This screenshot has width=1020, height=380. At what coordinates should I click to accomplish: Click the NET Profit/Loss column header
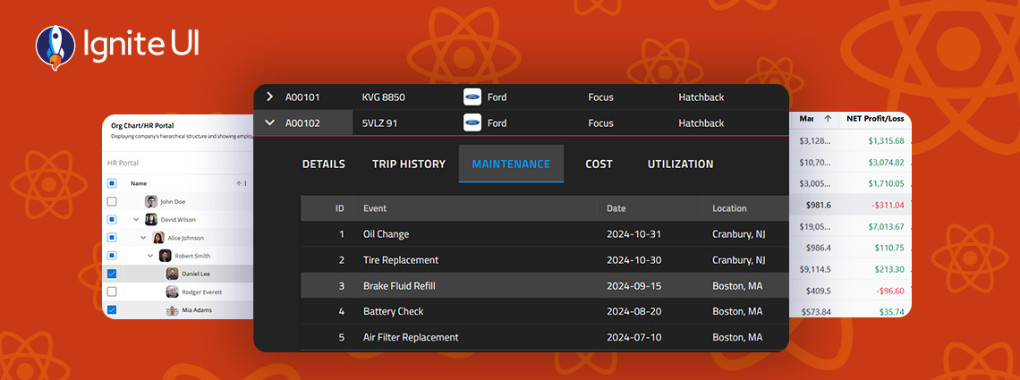pyautogui.click(x=875, y=118)
